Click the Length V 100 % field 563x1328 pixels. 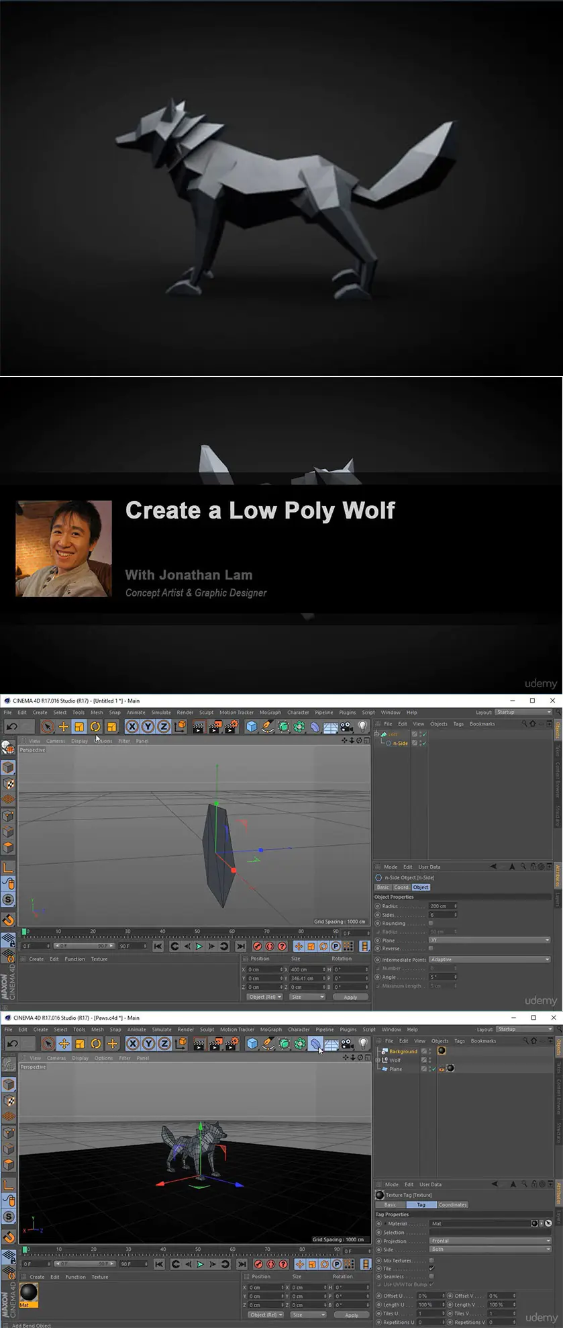pyautogui.click(x=501, y=1304)
